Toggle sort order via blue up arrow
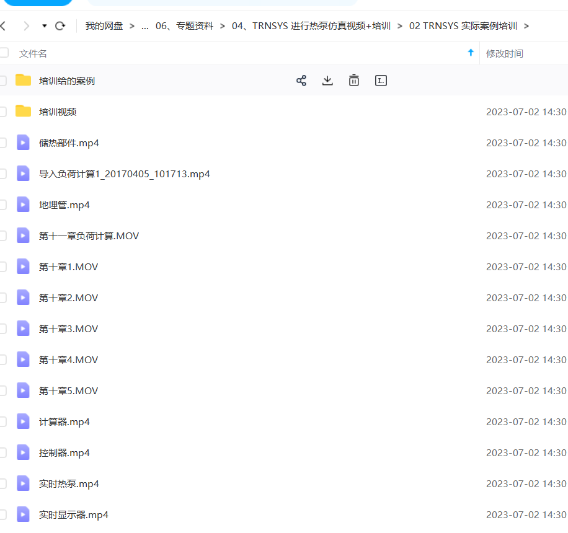Image resolution: width=568 pixels, height=533 pixels. click(x=471, y=53)
